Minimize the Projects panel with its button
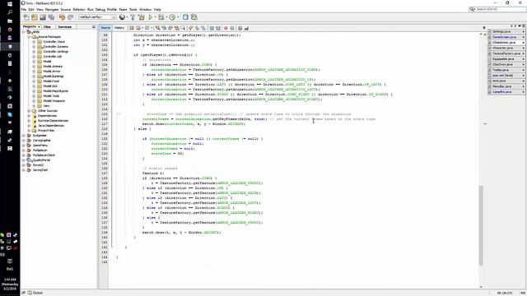This screenshot has width=527, height=296. pos(93,26)
